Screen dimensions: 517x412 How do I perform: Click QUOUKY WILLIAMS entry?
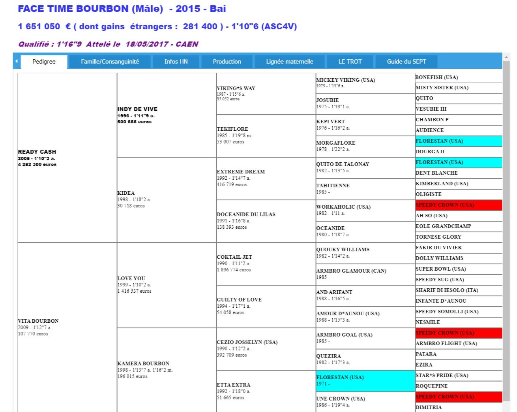343,249
